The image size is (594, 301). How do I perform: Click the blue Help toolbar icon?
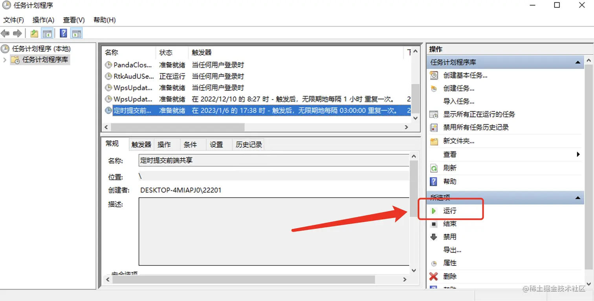click(64, 34)
